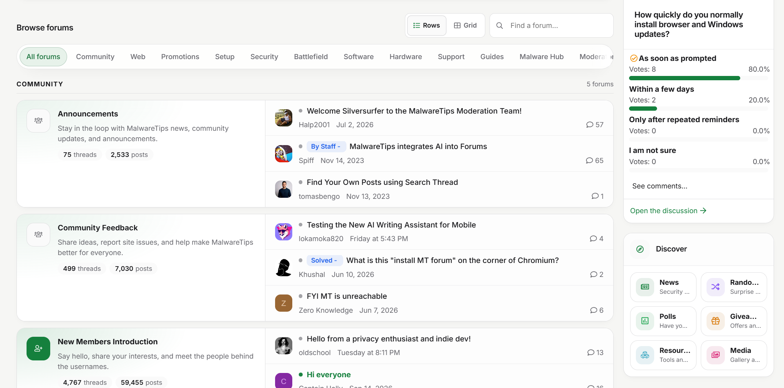Image resolution: width=784 pixels, height=388 pixels.
Task: Open Halp2001's avatar on Welcome Silversurfer thread
Action: coord(284,118)
